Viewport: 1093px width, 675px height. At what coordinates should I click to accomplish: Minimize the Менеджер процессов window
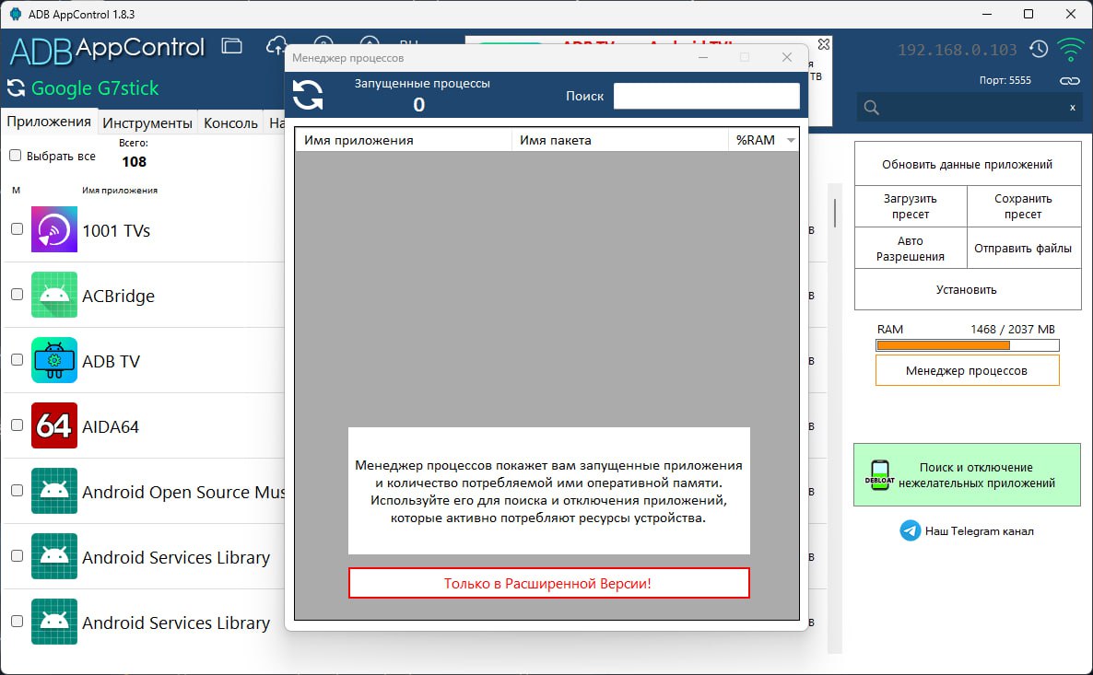pos(703,57)
